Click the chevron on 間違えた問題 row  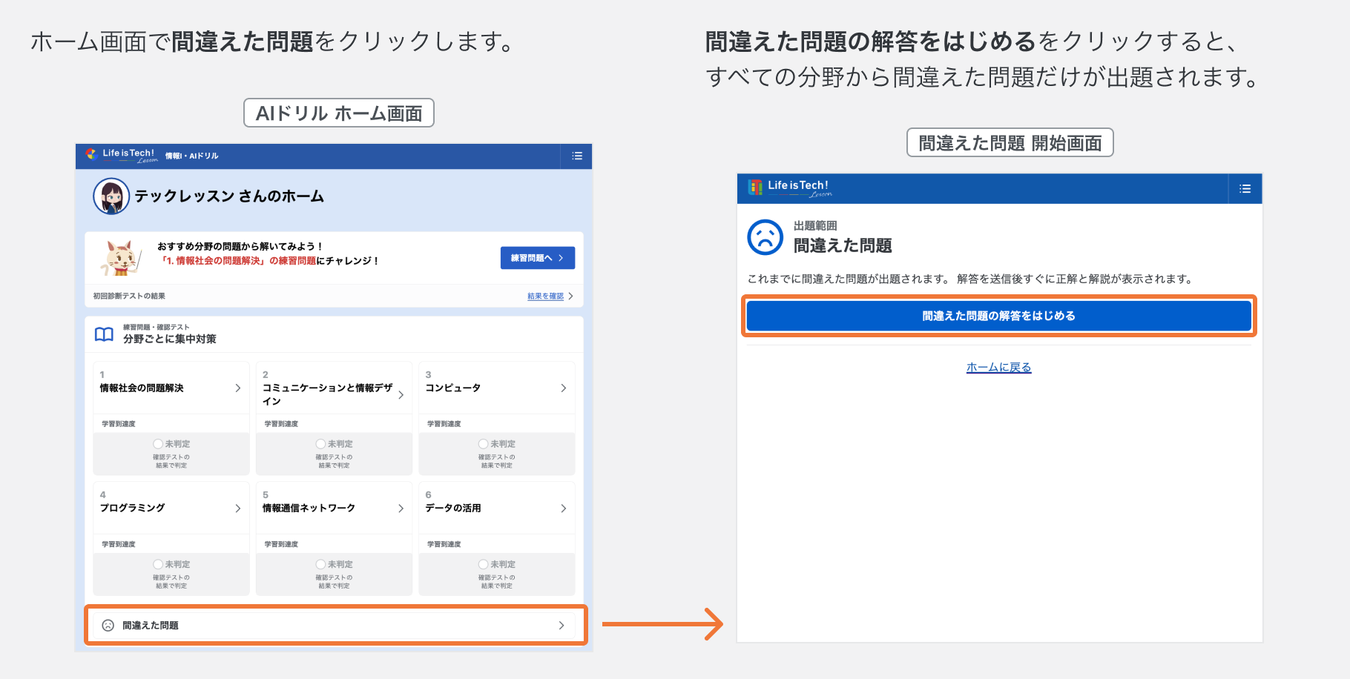(562, 626)
